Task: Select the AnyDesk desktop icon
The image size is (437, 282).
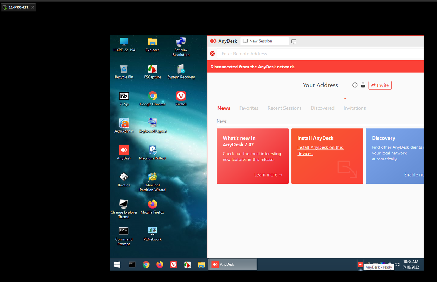Action: coord(124,153)
